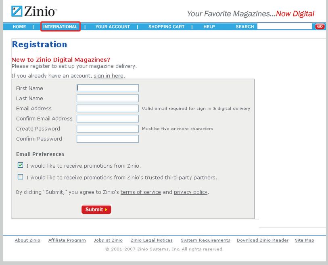Open the terms of service link
The height and width of the screenshot is (265, 328).
point(140,192)
